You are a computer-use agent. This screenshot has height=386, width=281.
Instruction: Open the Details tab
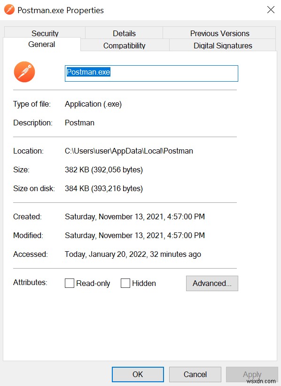coord(124,33)
